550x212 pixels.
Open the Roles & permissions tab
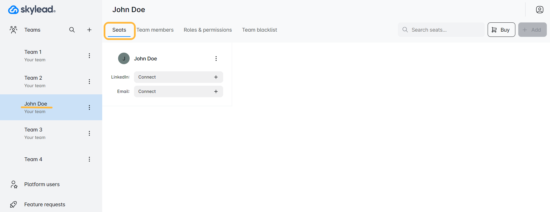pyautogui.click(x=208, y=30)
